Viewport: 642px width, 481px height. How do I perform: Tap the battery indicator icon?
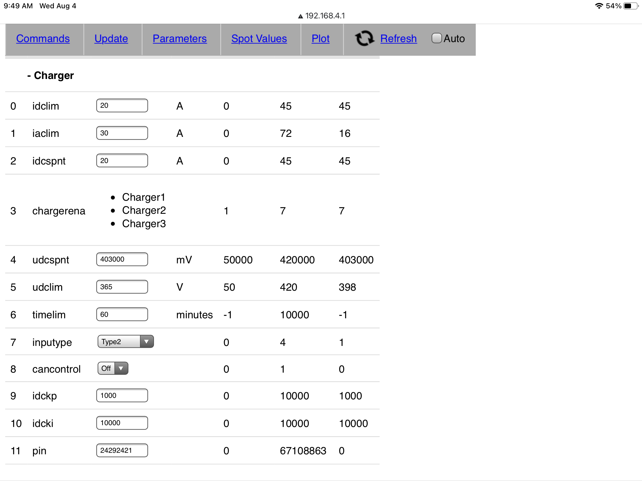631,6
